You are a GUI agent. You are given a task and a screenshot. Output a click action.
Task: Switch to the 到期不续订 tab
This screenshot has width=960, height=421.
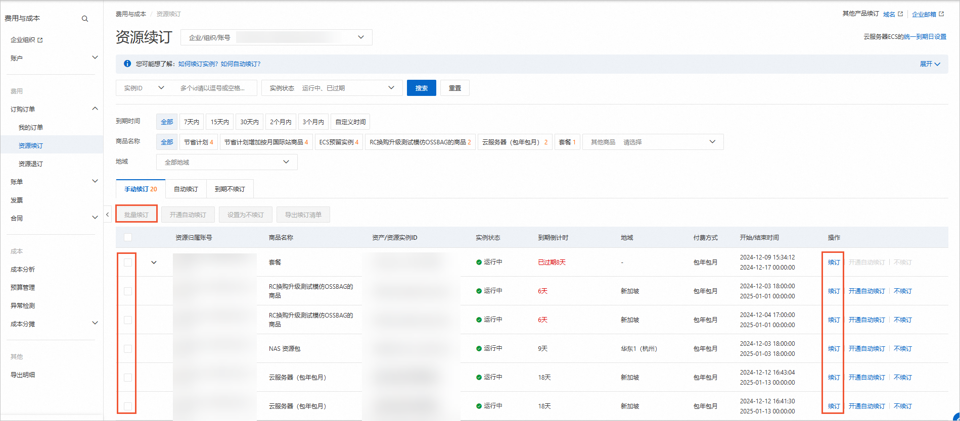pyautogui.click(x=230, y=189)
